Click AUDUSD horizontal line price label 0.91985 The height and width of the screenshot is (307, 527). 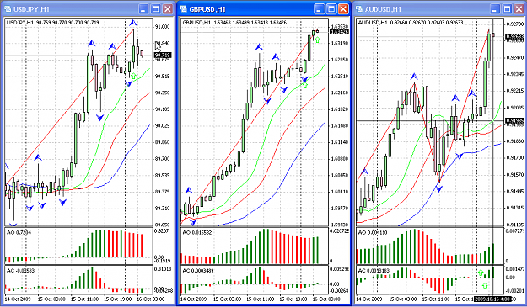coord(515,120)
